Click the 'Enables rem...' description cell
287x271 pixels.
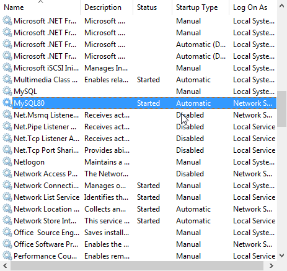(x=107, y=256)
